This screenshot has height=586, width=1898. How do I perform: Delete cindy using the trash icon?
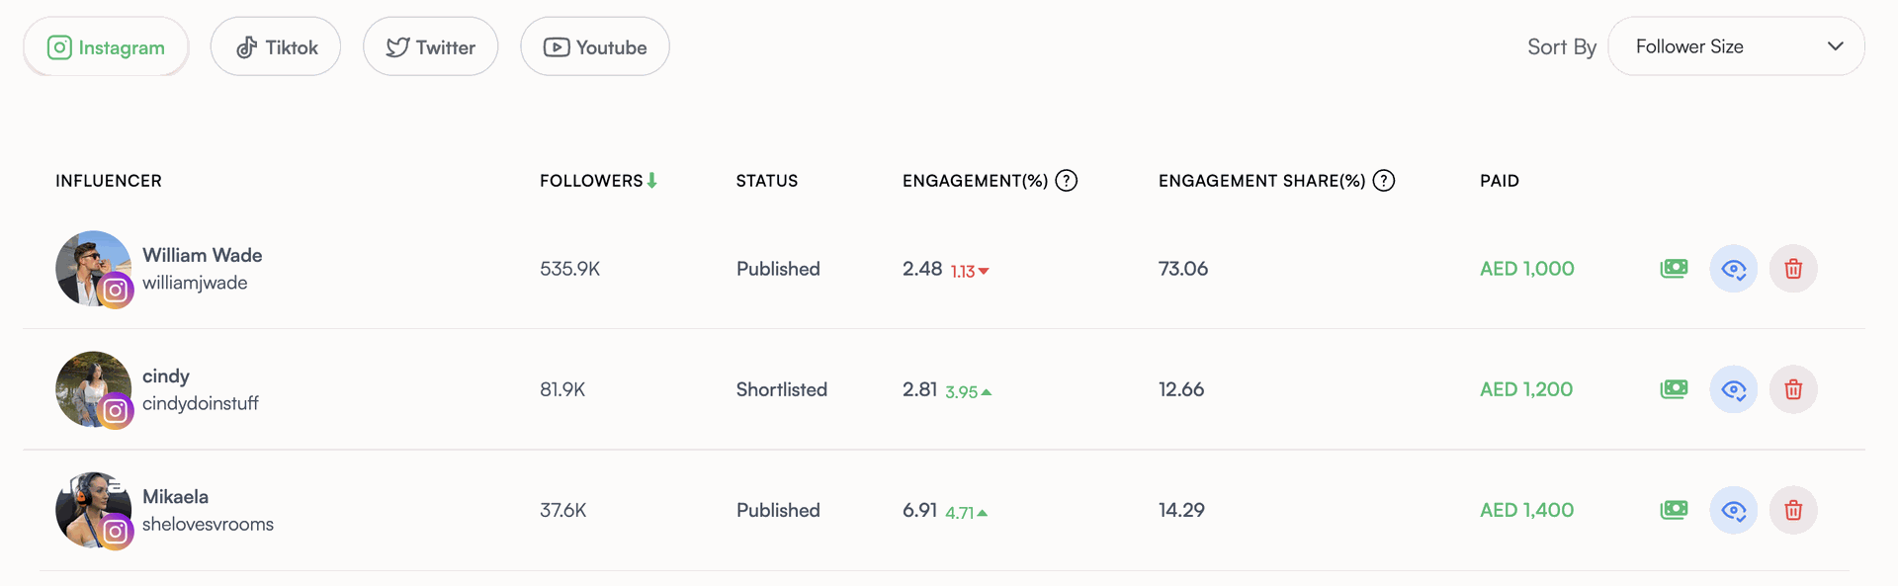pos(1793,389)
